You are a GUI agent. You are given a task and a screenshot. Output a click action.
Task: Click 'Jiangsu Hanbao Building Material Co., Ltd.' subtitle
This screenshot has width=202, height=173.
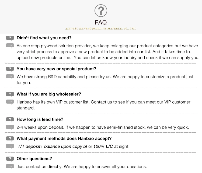tap(101, 29)
